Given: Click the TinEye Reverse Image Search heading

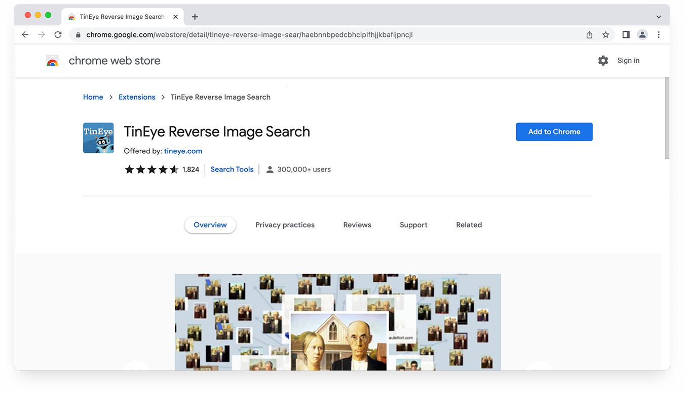Looking at the screenshot, I should tap(217, 132).
